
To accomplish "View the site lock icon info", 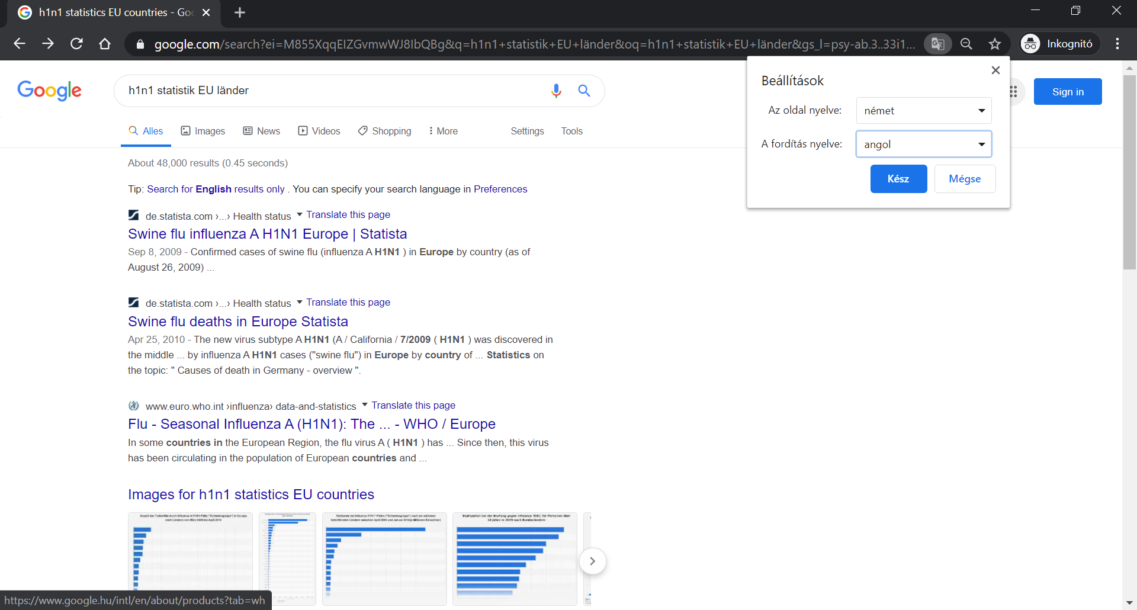I will coord(140,44).
